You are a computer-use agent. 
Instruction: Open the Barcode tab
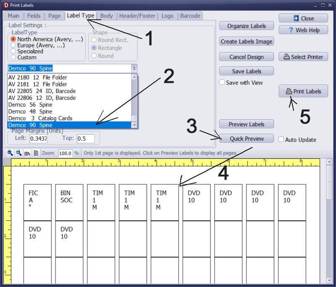[x=190, y=16]
